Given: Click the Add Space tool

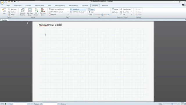Looking at the screenshot, I should click(36, 12).
